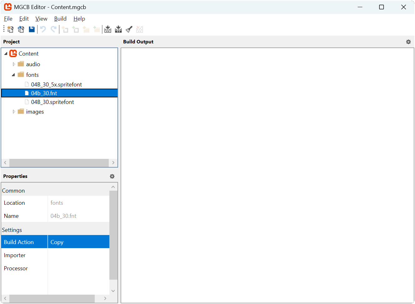The width and height of the screenshot is (415, 304).
Task: Click the New Folder toolbar icon
Action: point(86,29)
